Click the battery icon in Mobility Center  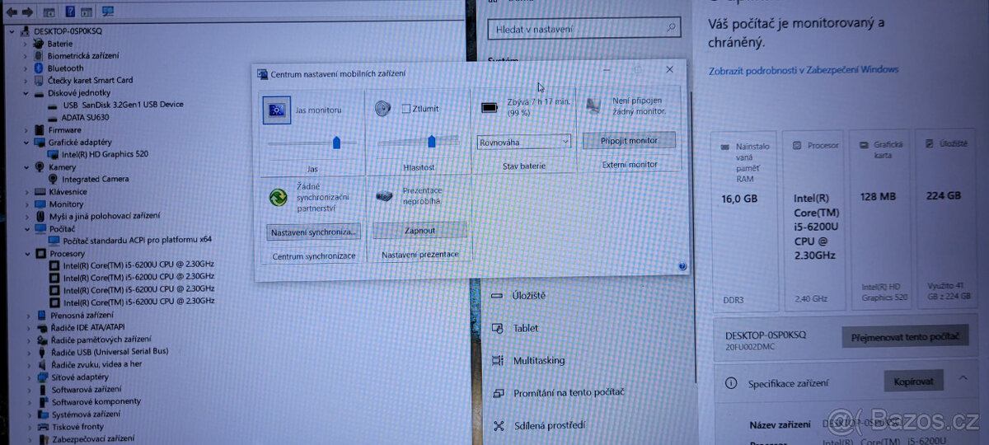click(490, 107)
